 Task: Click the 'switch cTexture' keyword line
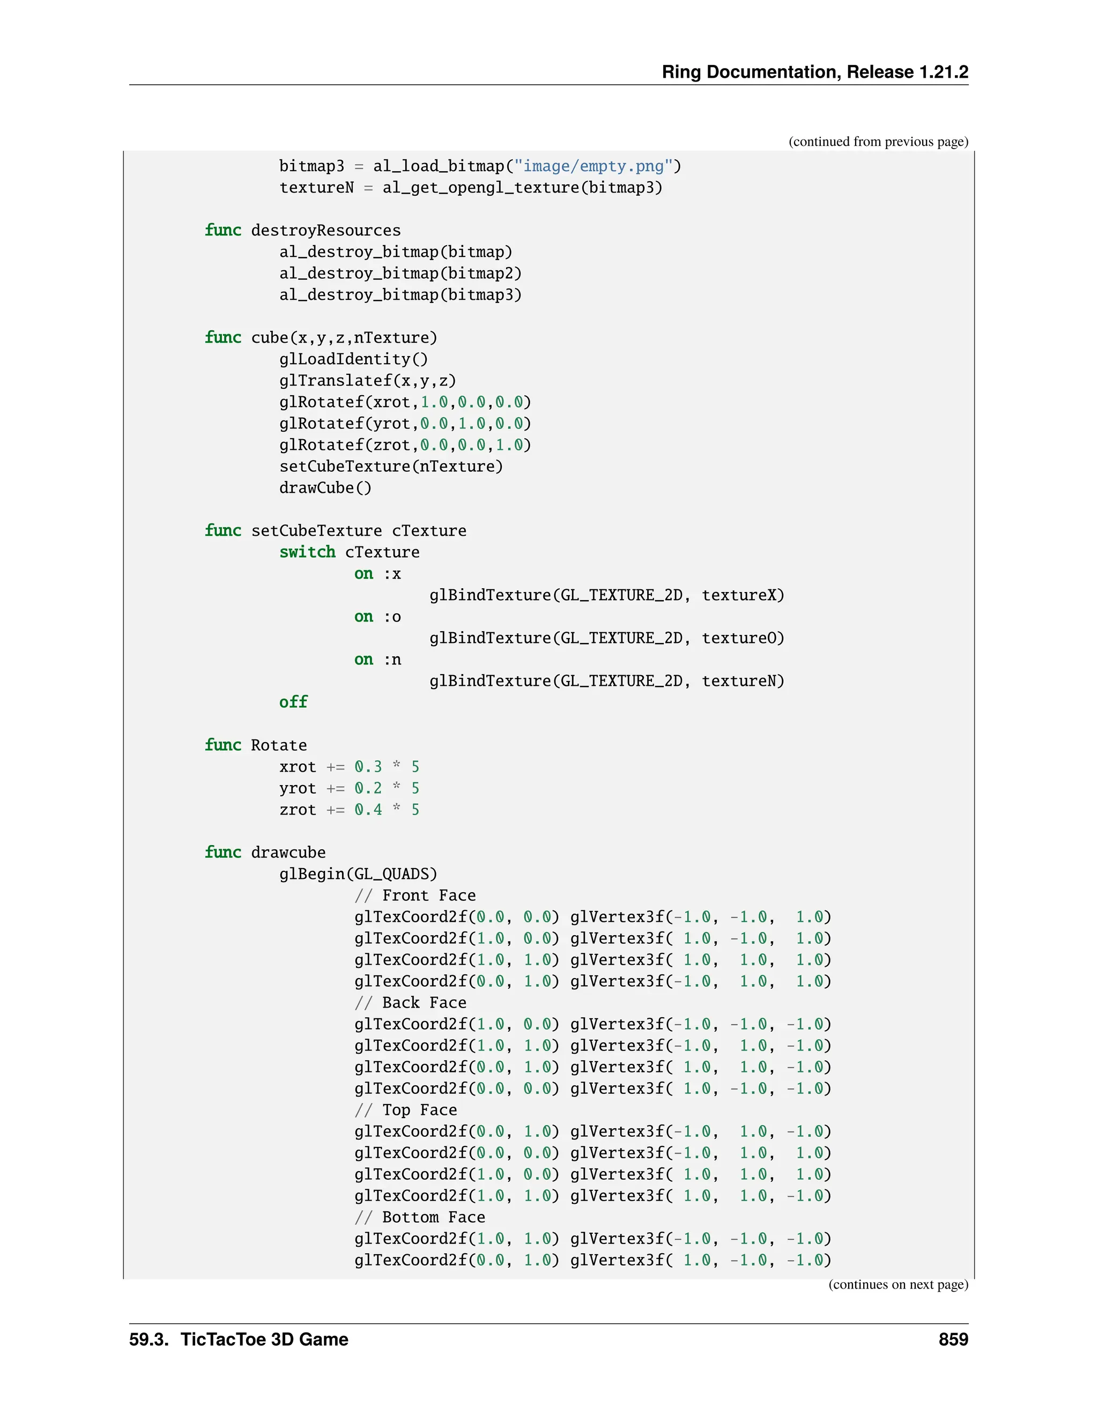tap(350, 552)
